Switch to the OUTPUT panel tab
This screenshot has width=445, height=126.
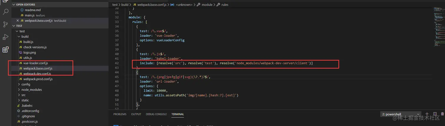pyautogui.click(x=136, y=114)
